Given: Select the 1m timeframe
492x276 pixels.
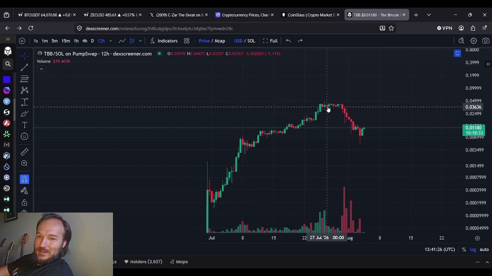Looking at the screenshot, I should [x=45, y=41].
